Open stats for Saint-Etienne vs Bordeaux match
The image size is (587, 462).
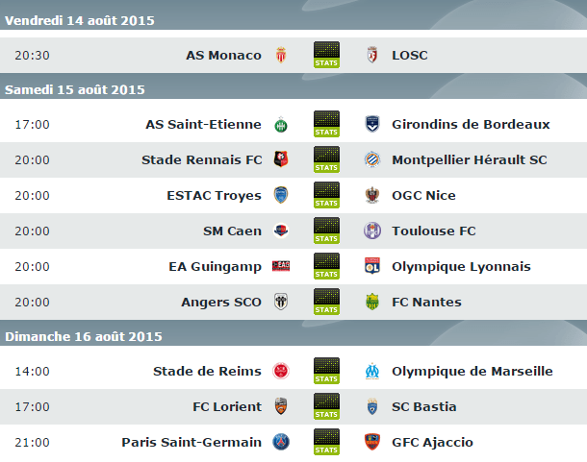(326, 124)
